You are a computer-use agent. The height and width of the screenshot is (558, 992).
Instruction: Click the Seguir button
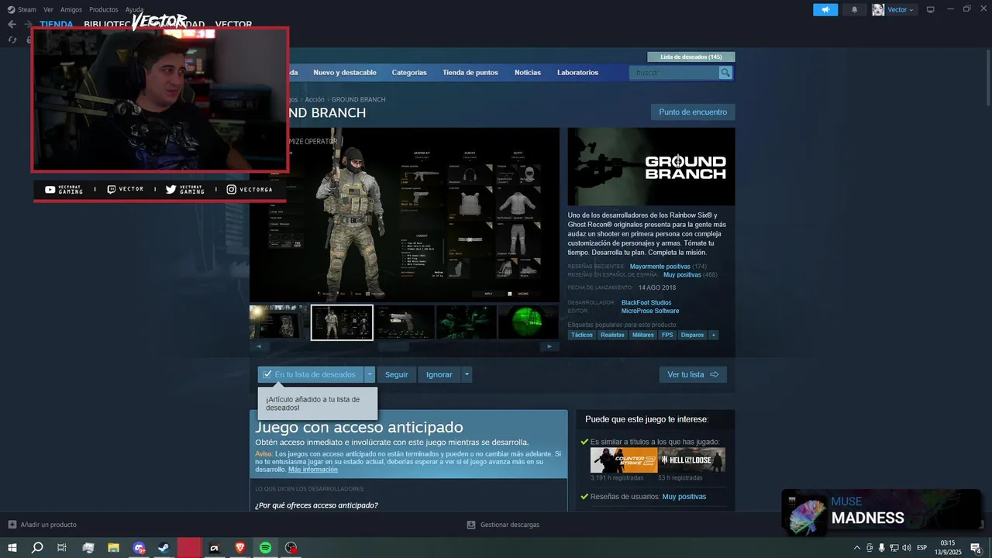tap(397, 374)
